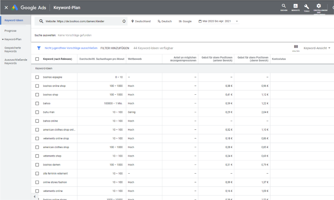Click the Gering competition cell
Image resolution: width=334 pixels, height=200 pixels.
(132, 112)
